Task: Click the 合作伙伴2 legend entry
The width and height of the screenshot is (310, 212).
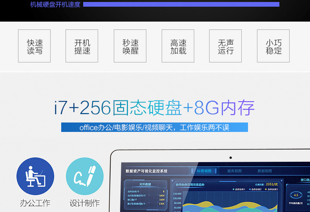Action: pyautogui.click(x=255, y=190)
